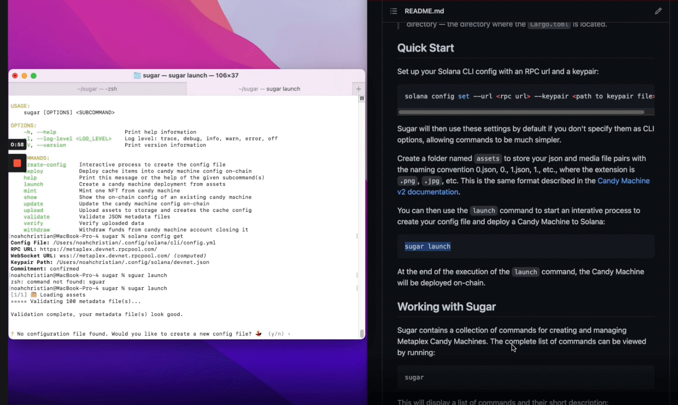Click the highlighted sugar launch code block
Image resolution: width=678 pixels, height=405 pixels.
[x=428, y=246]
